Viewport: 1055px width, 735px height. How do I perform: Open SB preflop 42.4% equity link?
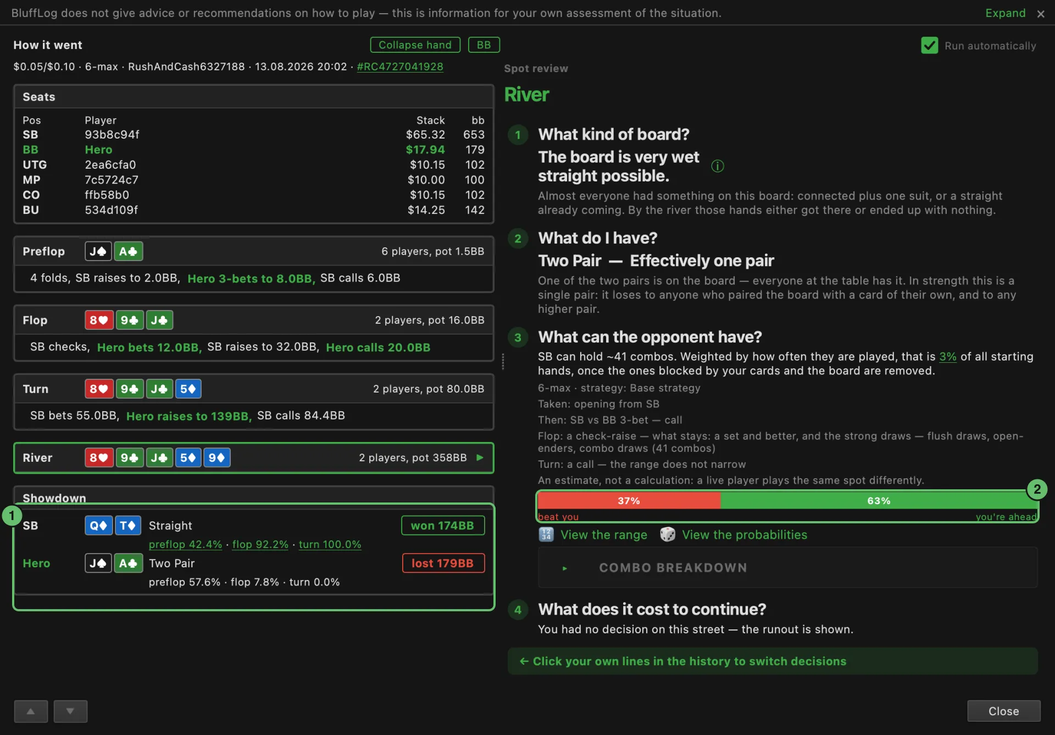click(185, 544)
